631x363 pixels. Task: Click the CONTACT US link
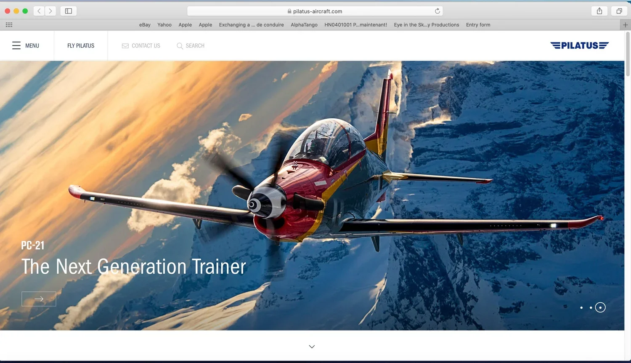point(146,46)
